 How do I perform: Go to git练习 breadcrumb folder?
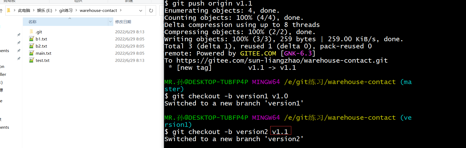point(66,10)
